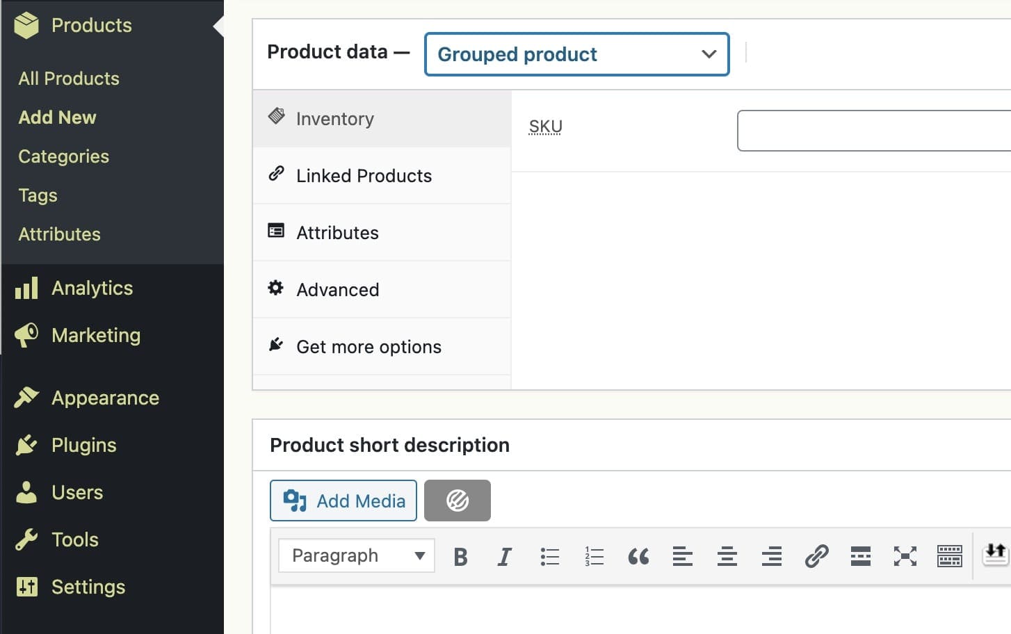This screenshot has height=634, width=1011.
Task: Insert Read More tag
Action: [x=861, y=557]
